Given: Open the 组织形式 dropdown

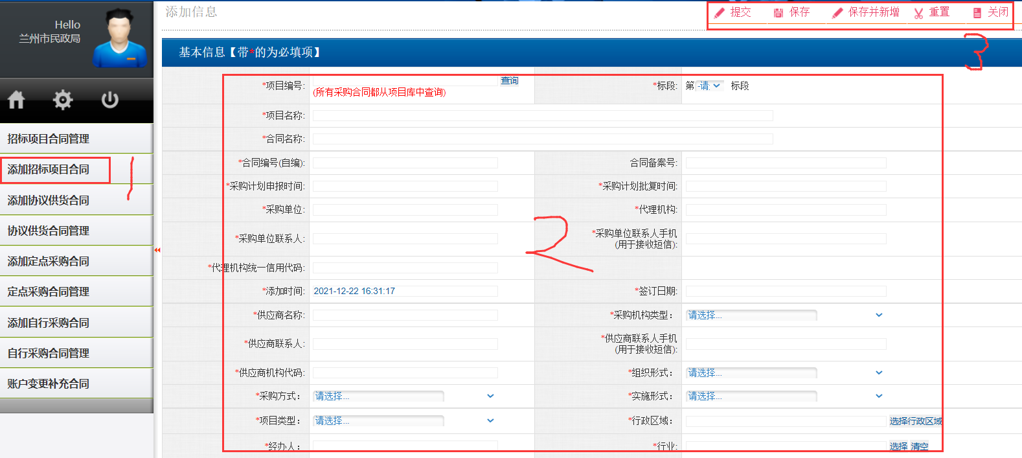Looking at the screenshot, I should [x=786, y=372].
